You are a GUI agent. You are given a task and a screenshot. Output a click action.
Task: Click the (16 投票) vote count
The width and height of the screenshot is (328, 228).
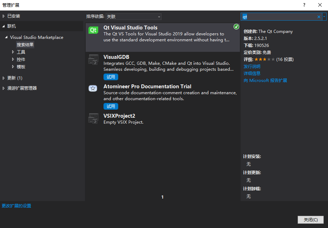pos(285,60)
